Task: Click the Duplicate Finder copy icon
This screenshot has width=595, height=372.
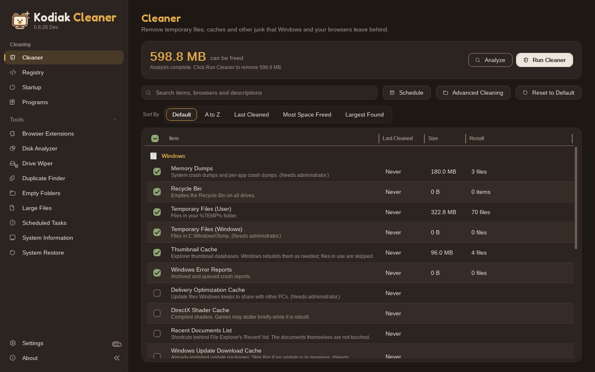Action: click(x=13, y=178)
